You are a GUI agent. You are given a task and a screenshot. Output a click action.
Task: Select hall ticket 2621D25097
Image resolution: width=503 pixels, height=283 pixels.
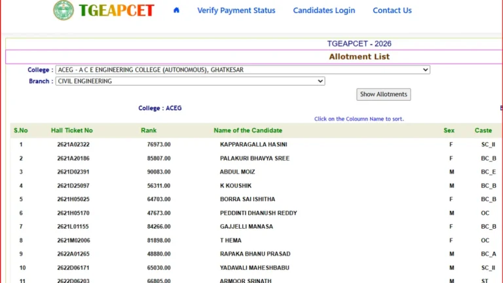[x=73, y=185]
